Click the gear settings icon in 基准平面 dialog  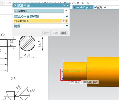[x=15, y=6]
